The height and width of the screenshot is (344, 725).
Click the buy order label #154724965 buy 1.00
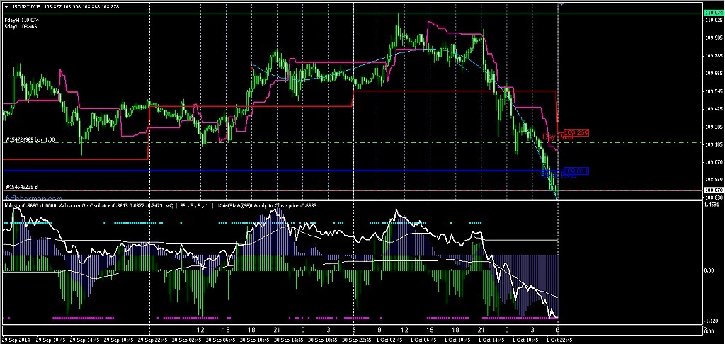pyautogui.click(x=30, y=139)
